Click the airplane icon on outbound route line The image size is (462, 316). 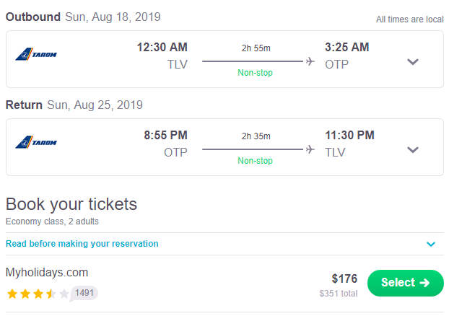(x=310, y=61)
